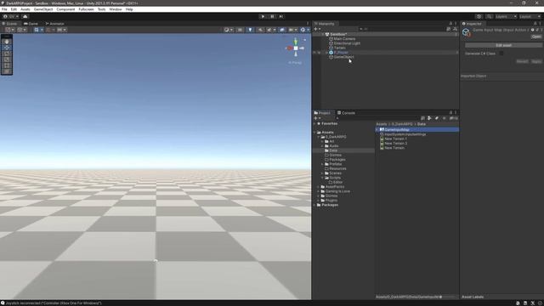Expand the P_Player hierarchy item
This screenshot has height=306, width=544.
[x=326, y=53]
